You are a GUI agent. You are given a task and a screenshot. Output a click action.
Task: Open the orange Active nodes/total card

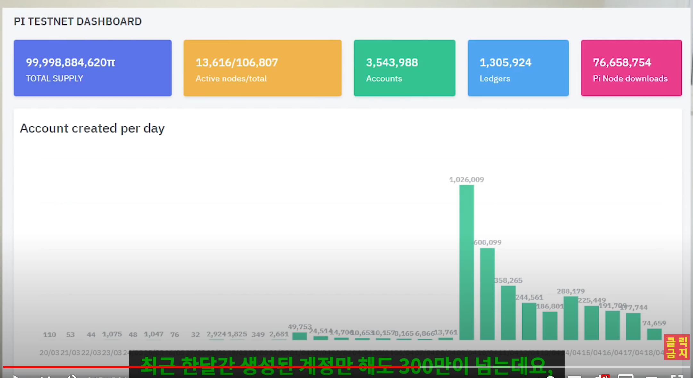(263, 68)
